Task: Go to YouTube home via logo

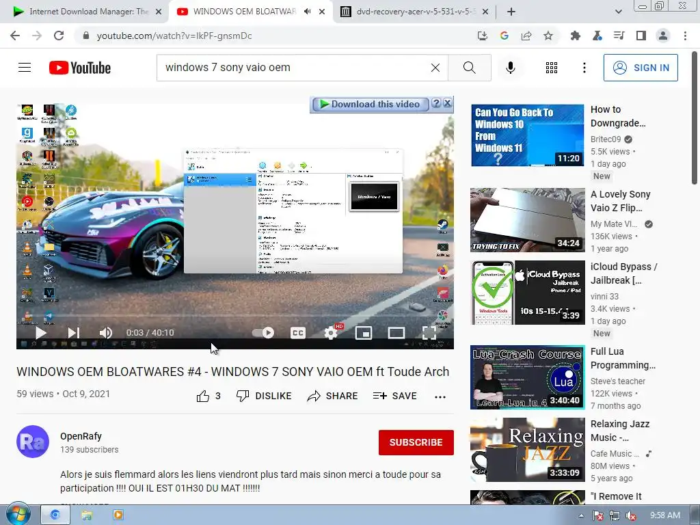Action: pyautogui.click(x=80, y=68)
